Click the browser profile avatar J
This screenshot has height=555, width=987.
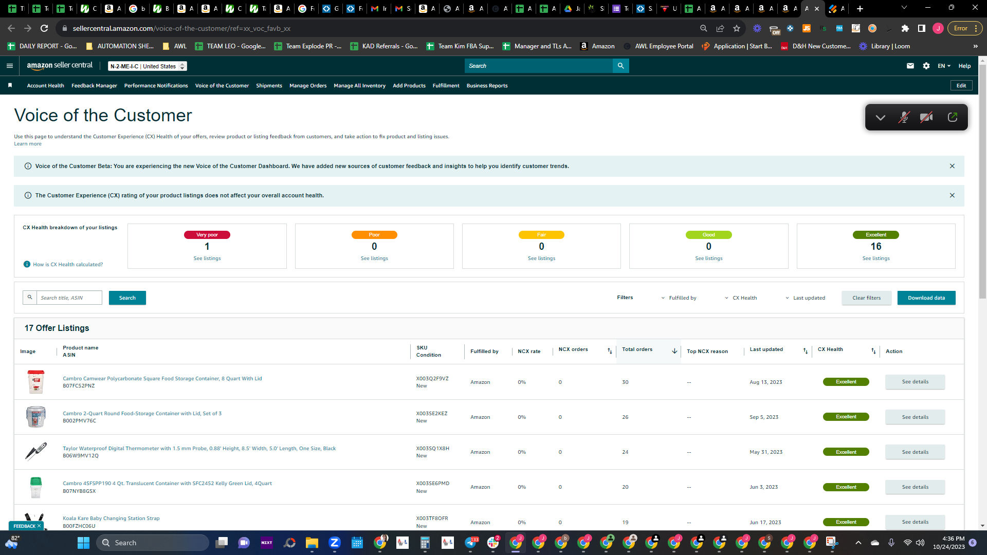(x=938, y=28)
